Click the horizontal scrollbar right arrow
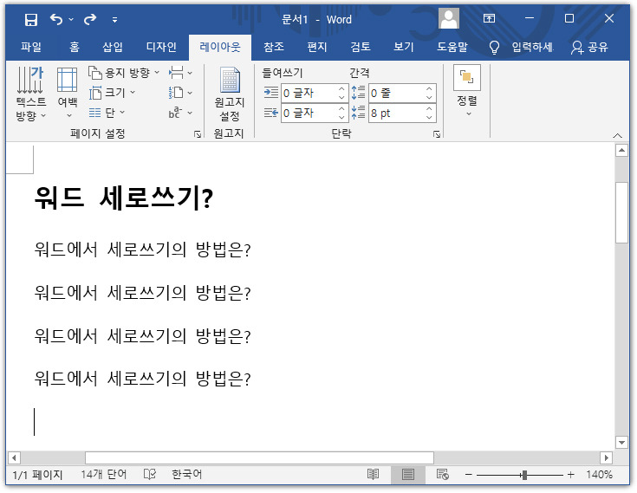Viewport: 637px width, 493px height. 606,458
